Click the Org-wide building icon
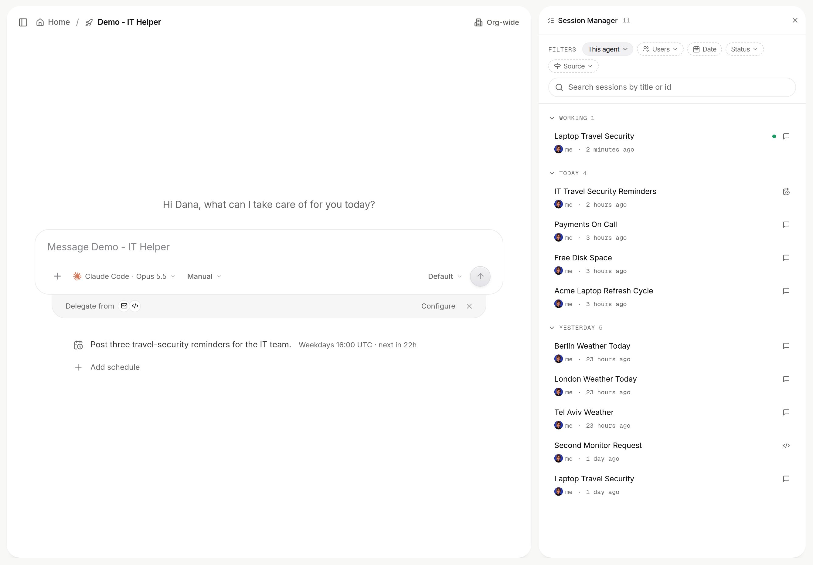The height and width of the screenshot is (565, 813). coord(478,23)
